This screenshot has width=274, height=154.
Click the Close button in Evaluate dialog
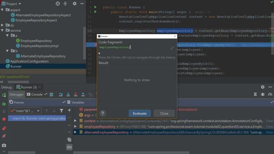click(x=164, y=113)
